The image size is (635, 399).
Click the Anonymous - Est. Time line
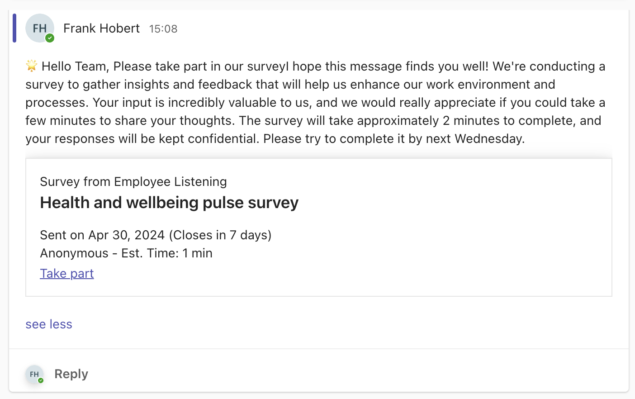[126, 253]
